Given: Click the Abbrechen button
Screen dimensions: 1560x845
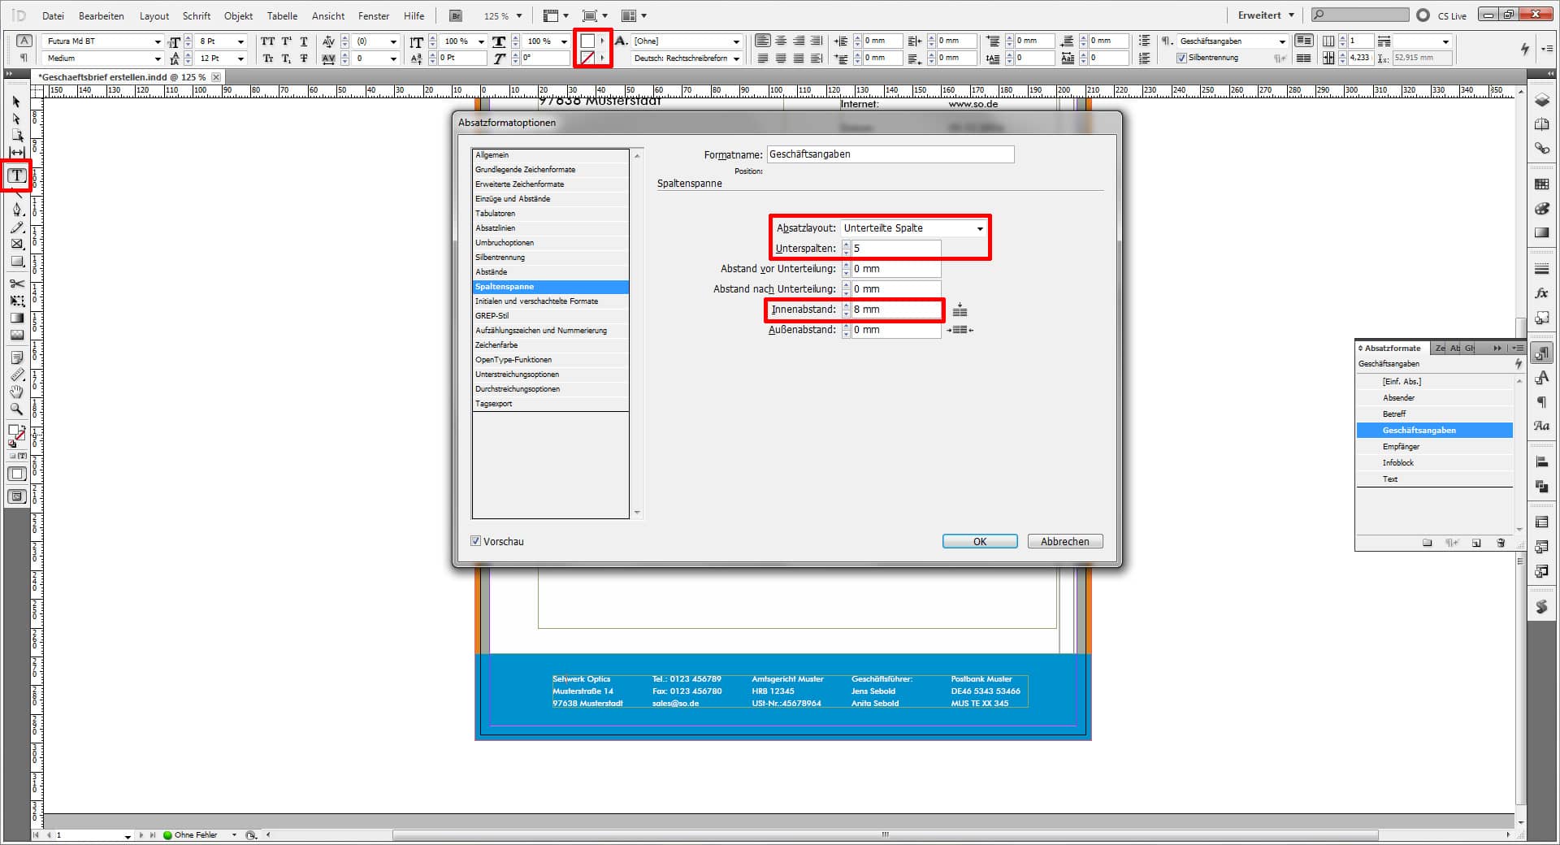Looking at the screenshot, I should pyautogui.click(x=1064, y=542).
